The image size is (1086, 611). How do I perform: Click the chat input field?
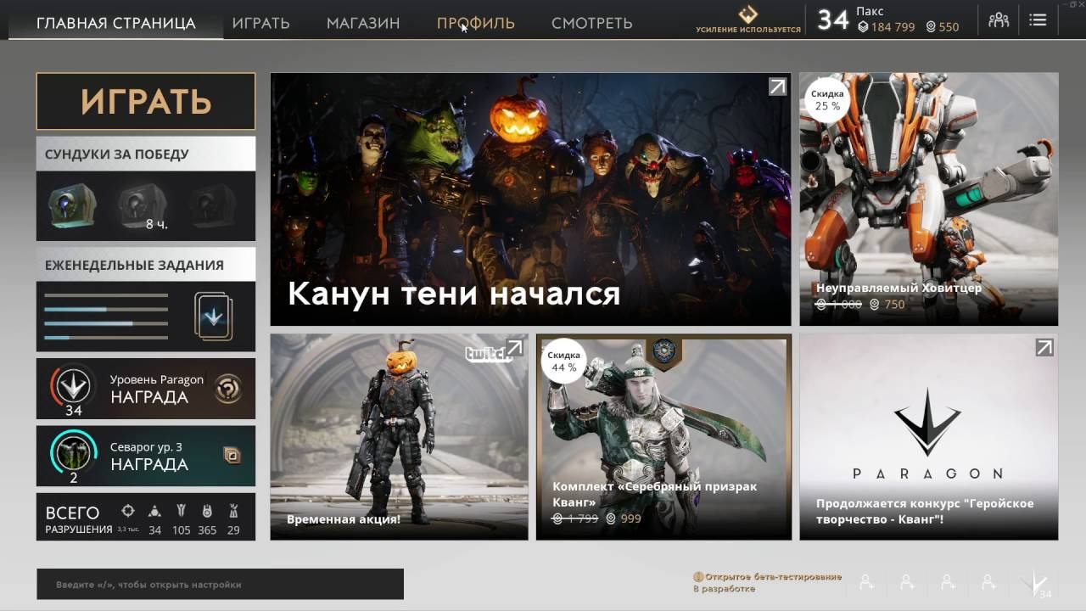coord(220,584)
